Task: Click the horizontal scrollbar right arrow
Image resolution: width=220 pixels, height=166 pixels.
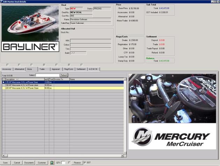Action: coord(122,156)
